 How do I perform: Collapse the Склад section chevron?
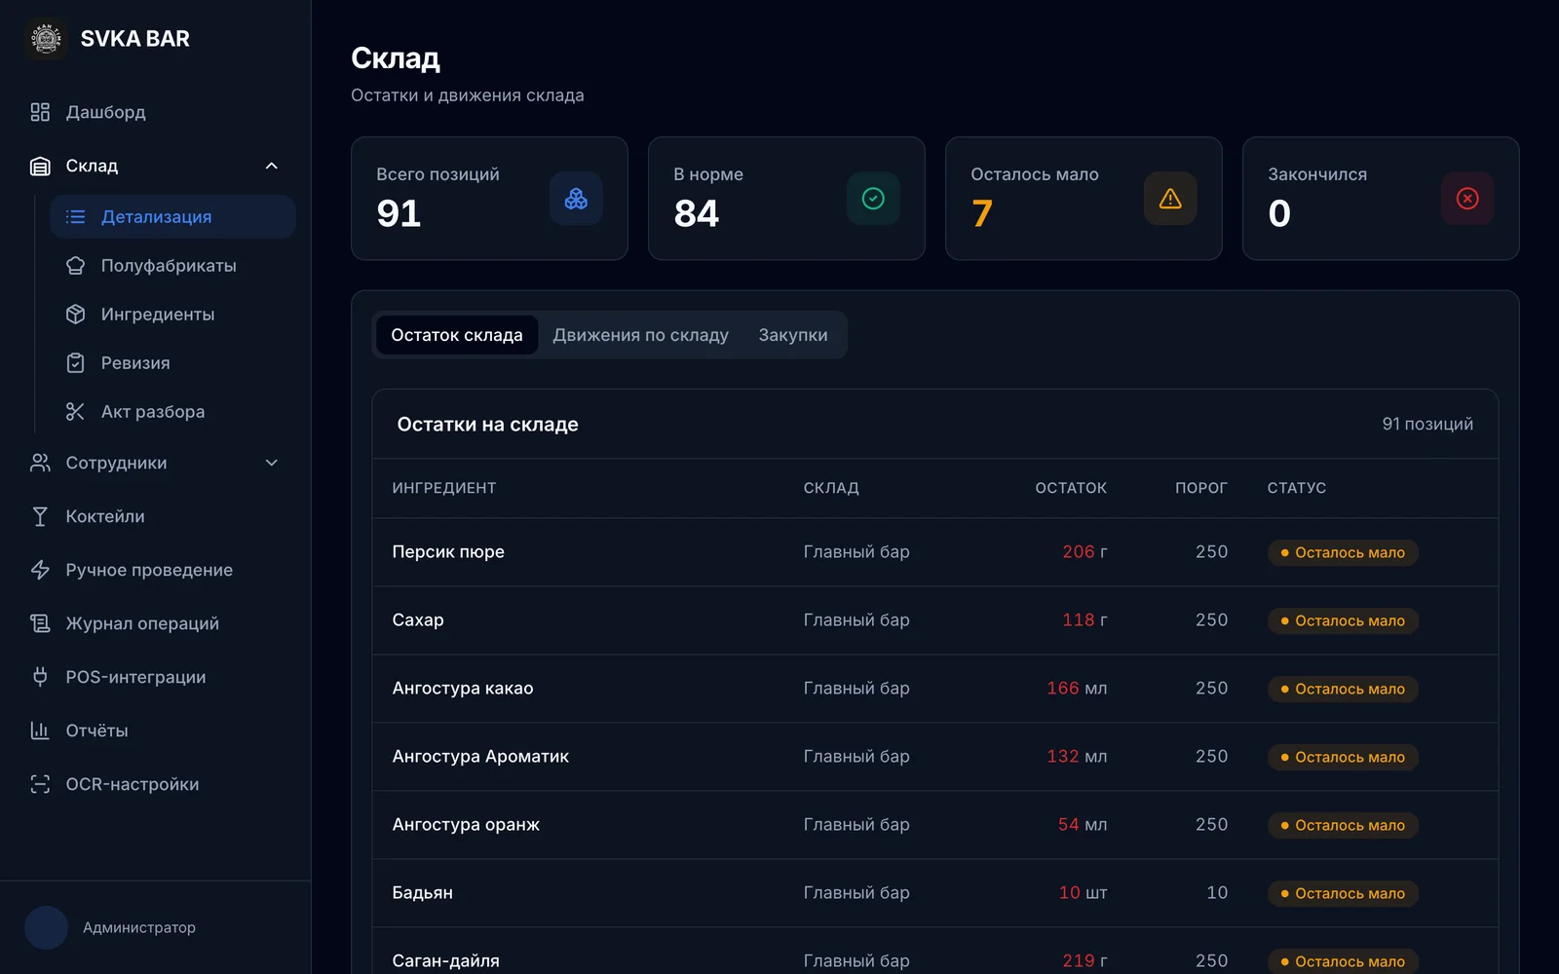click(x=272, y=167)
